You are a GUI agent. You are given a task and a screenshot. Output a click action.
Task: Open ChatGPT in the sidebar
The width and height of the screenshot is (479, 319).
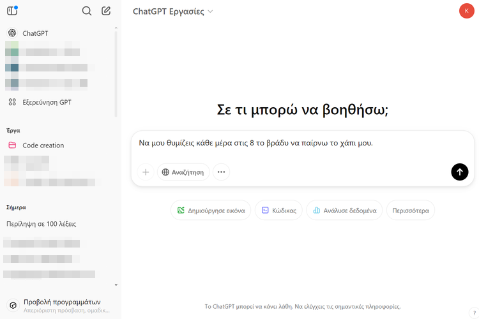click(x=35, y=33)
